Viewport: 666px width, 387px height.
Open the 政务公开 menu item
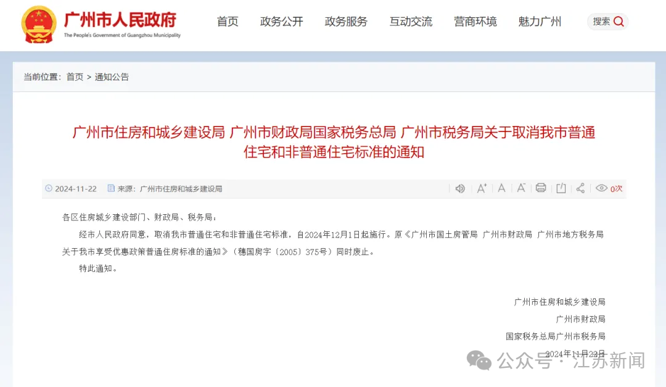tap(282, 22)
